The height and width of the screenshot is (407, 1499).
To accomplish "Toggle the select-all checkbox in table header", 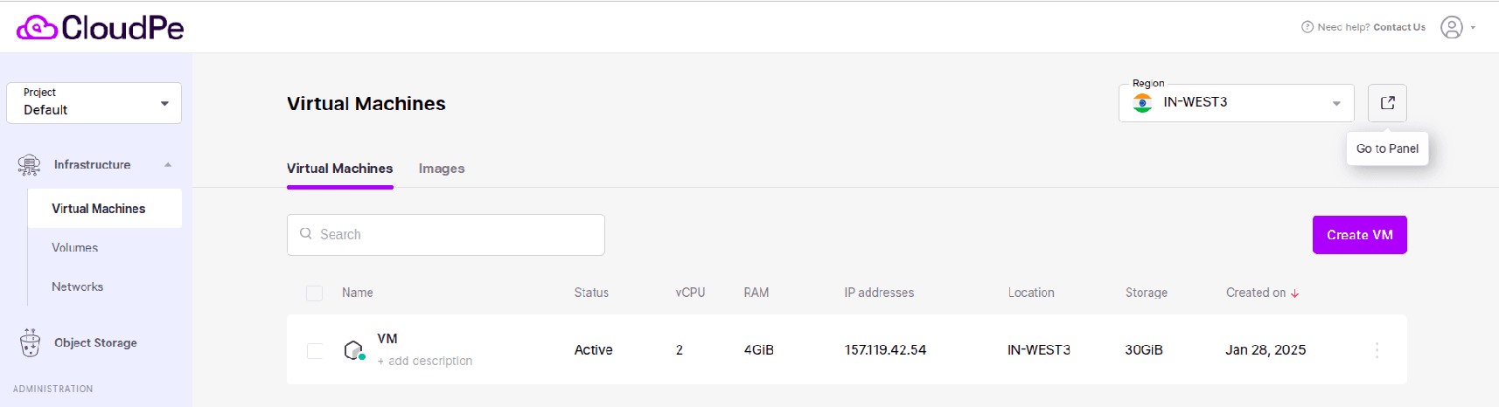I will 315,293.
